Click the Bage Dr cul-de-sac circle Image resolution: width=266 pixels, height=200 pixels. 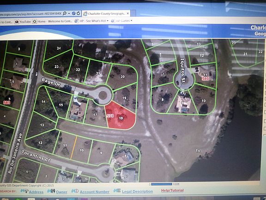[x=103, y=95]
